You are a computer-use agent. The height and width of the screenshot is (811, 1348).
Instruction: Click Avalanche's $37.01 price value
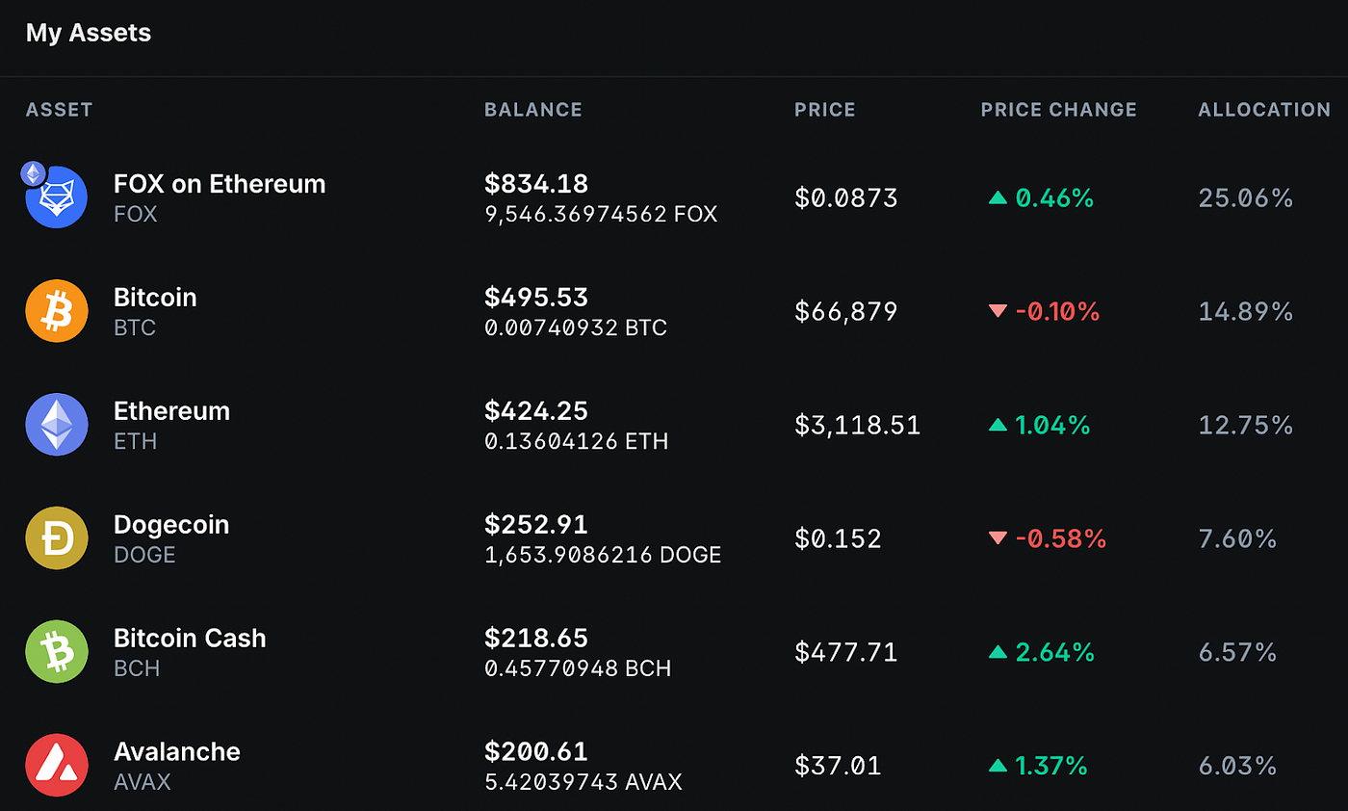pyautogui.click(x=837, y=765)
